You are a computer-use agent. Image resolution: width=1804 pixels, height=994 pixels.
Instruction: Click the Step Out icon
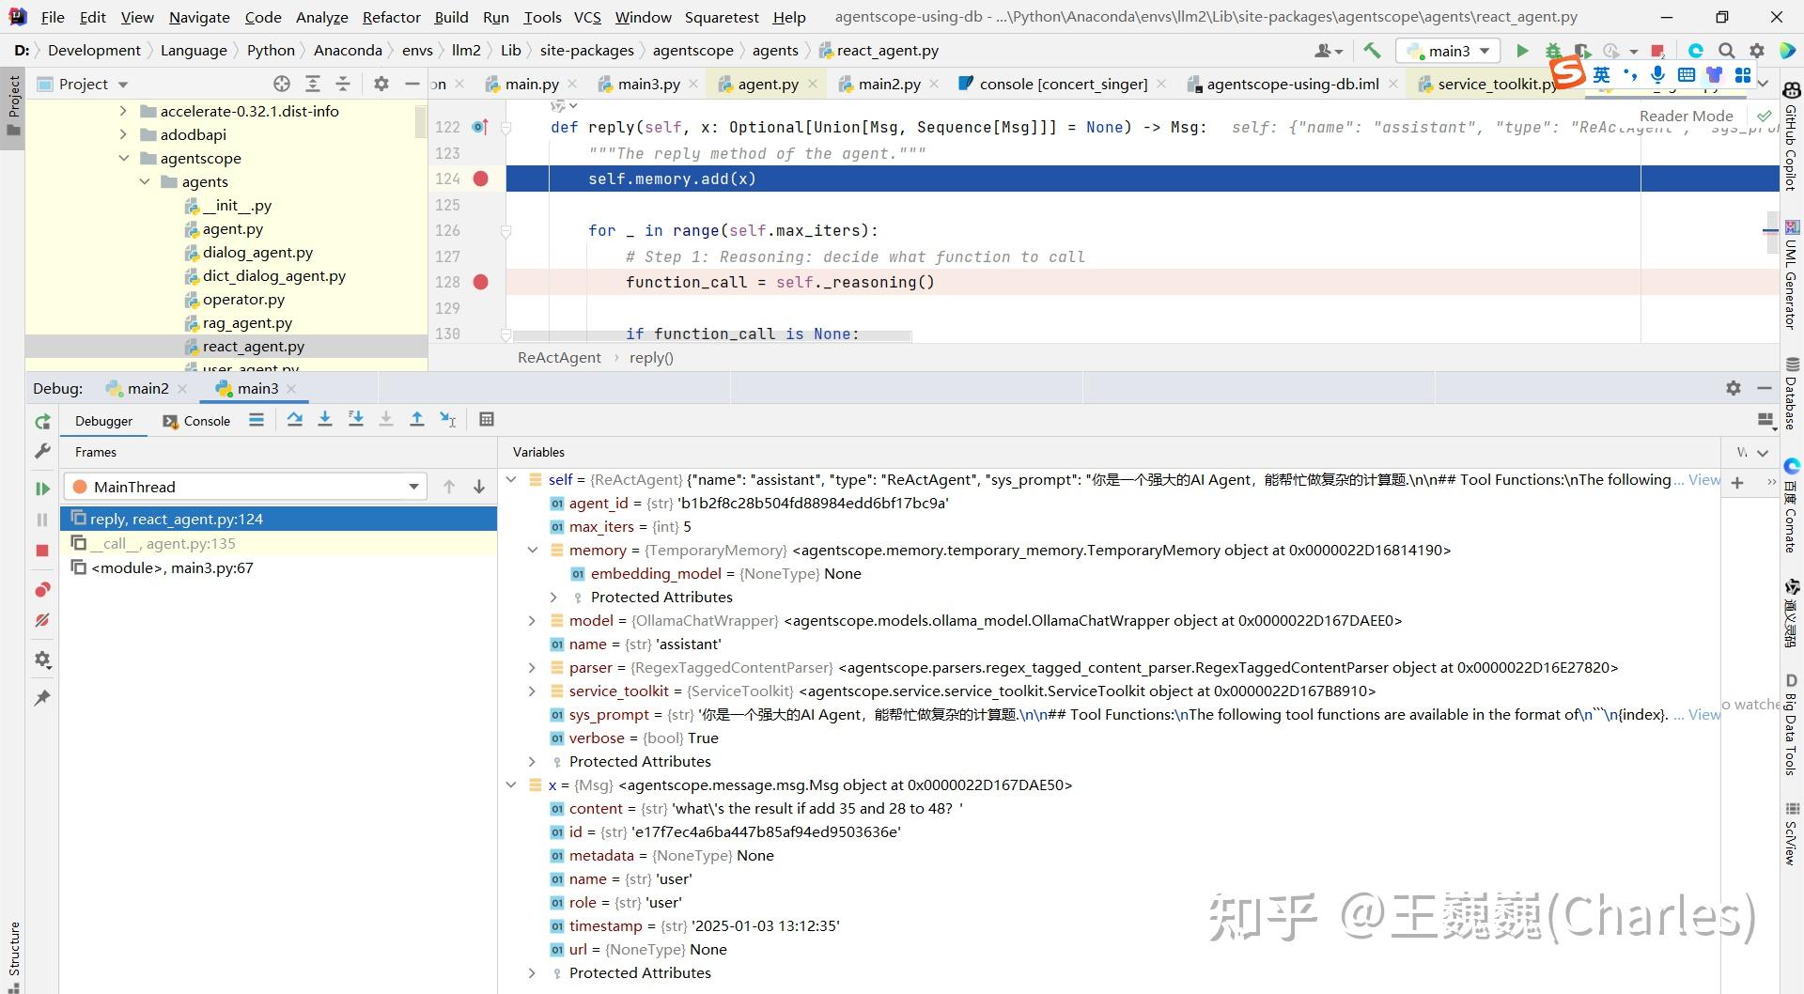click(417, 419)
